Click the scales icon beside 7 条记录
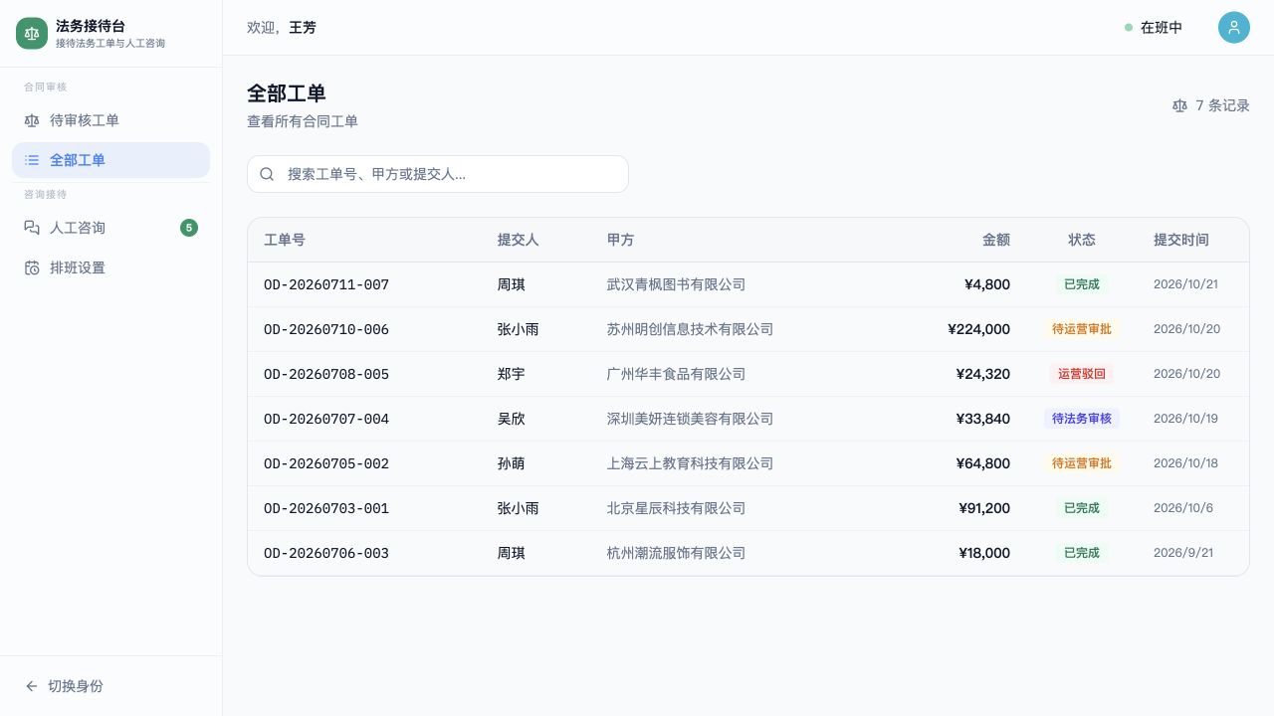 pyautogui.click(x=1180, y=105)
